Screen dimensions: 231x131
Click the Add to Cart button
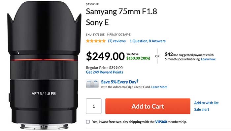click(148, 106)
